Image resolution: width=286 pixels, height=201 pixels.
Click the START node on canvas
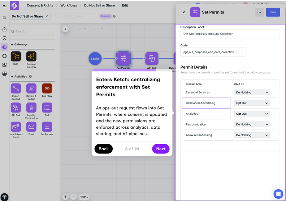95,59
